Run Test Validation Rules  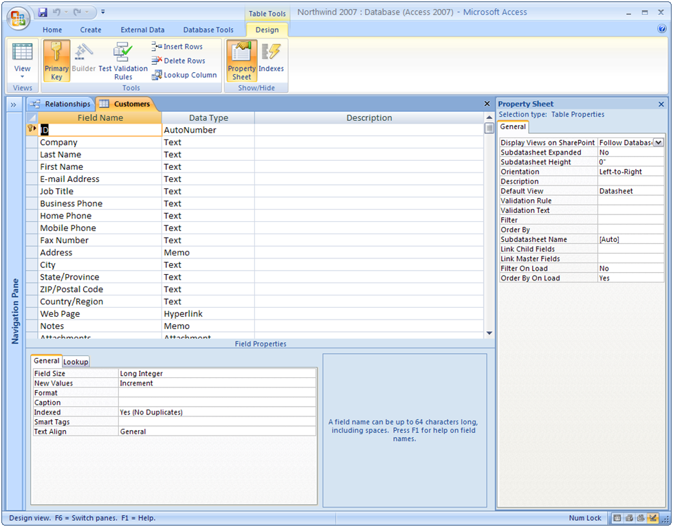pyautogui.click(x=123, y=61)
